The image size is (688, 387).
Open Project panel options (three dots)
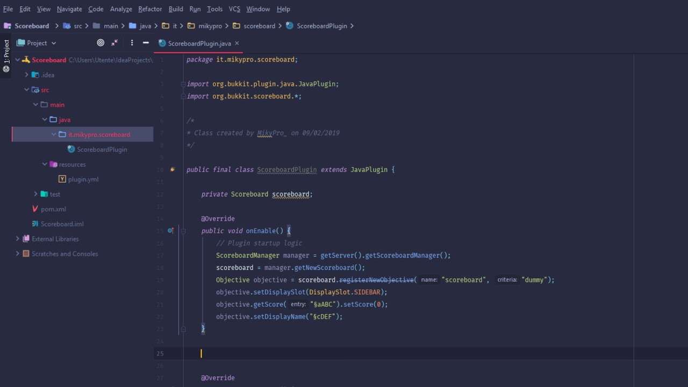[x=132, y=43]
